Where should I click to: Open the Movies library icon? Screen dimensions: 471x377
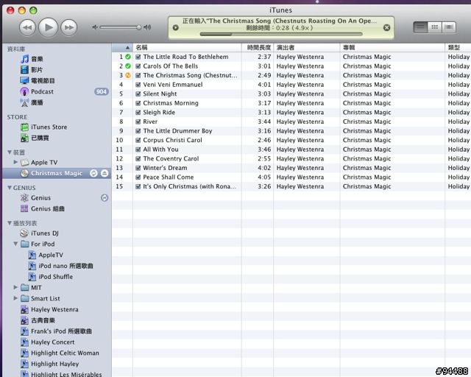click(x=24, y=70)
